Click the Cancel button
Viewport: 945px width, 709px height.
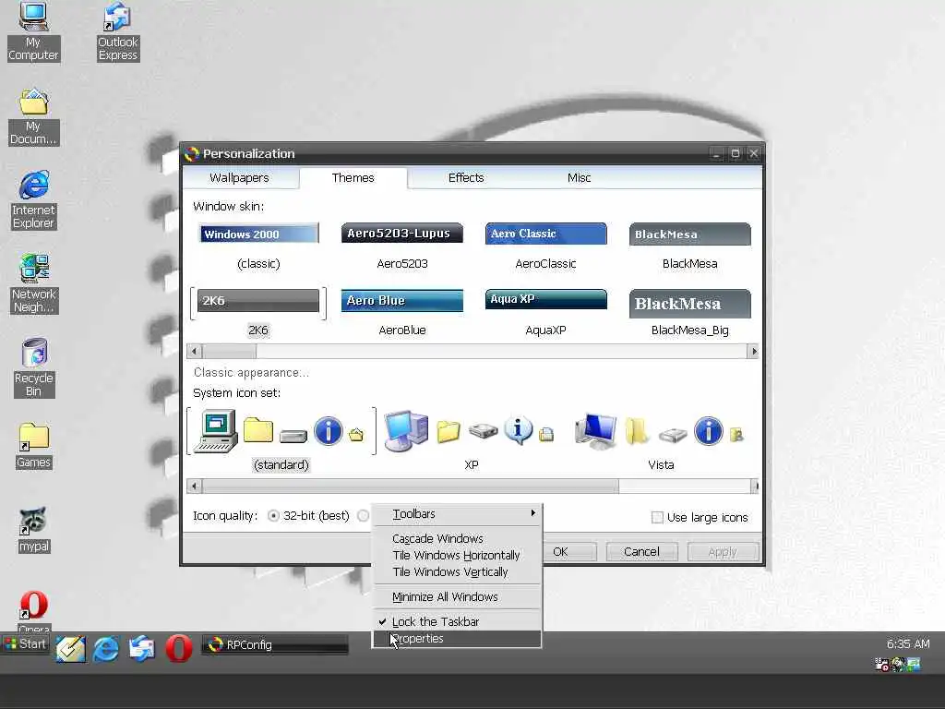(641, 552)
